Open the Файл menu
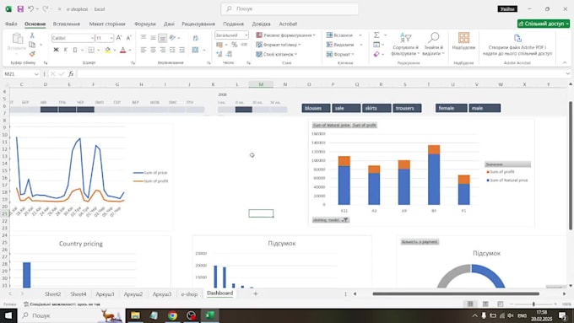574x323 pixels. (11, 24)
